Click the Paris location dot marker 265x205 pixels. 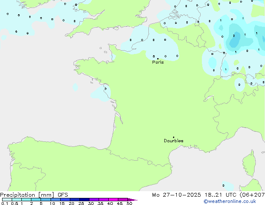pyautogui.click(x=158, y=59)
